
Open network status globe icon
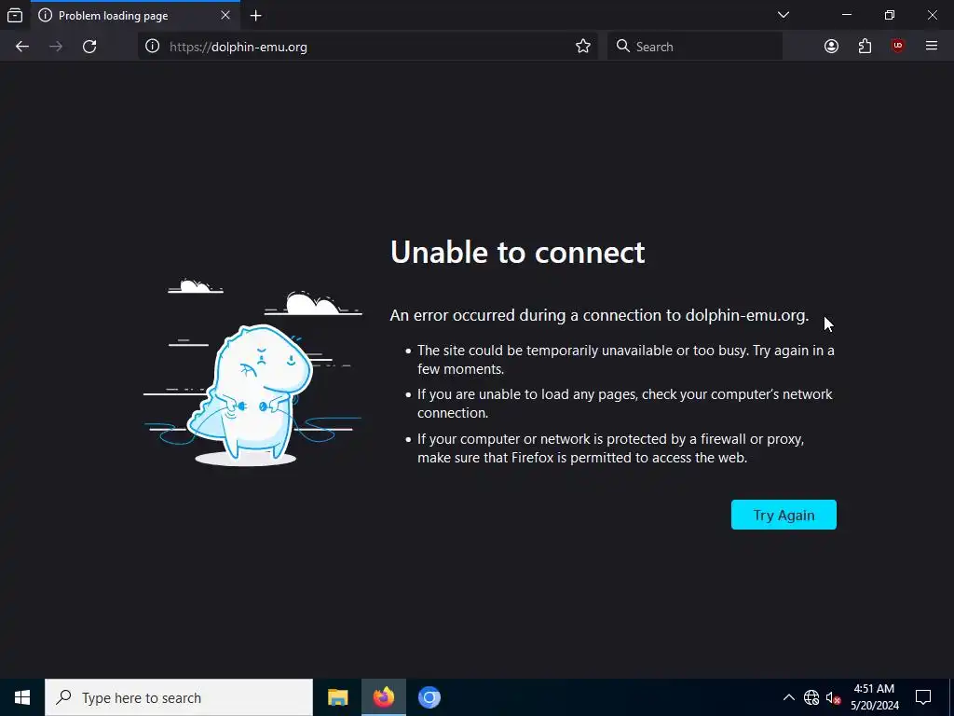[x=811, y=697]
